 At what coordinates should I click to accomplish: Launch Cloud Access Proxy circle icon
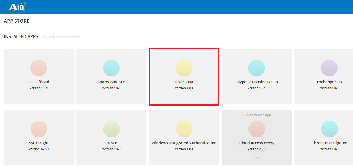point(257,129)
